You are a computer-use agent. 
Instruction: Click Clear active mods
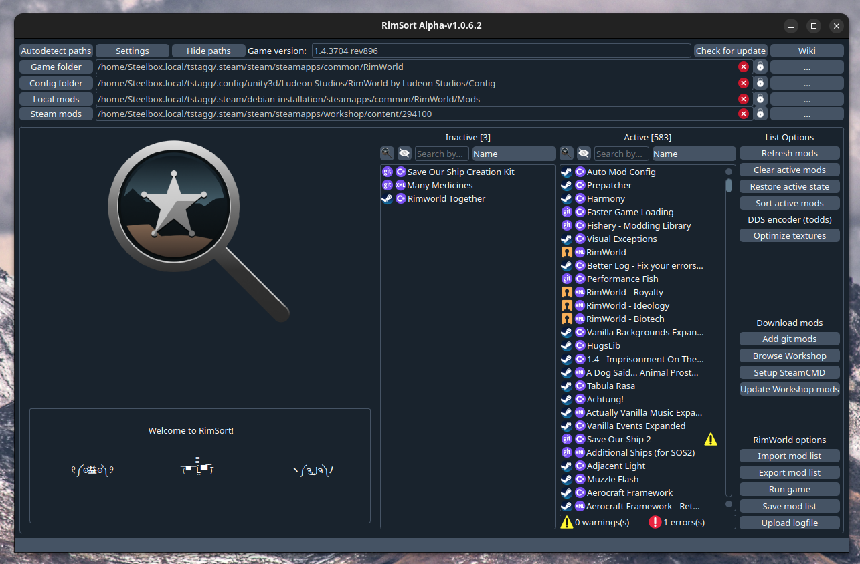(x=790, y=170)
